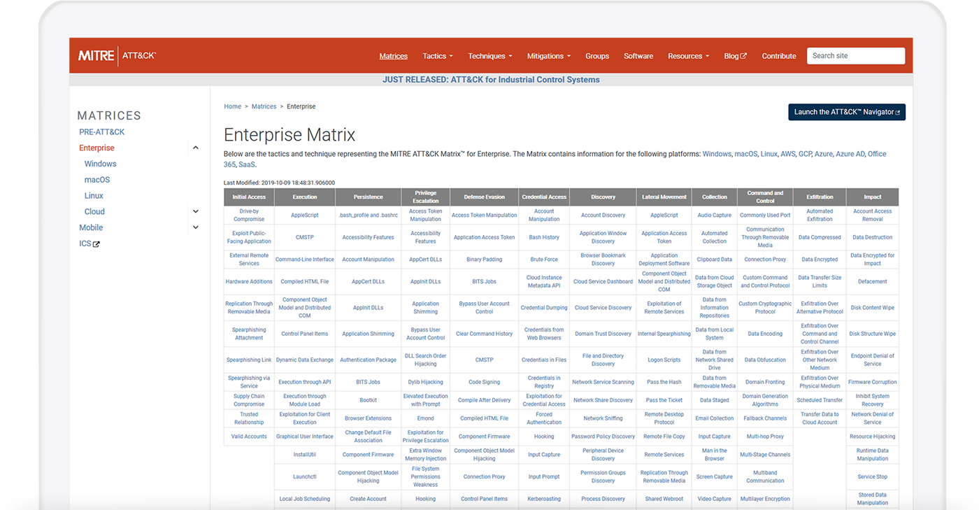Open the Software nav item
This screenshot has height=510, width=979.
tap(638, 56)
